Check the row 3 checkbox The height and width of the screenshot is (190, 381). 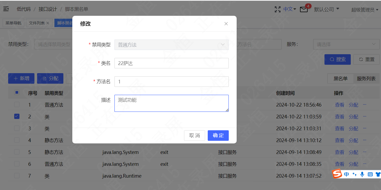coord(17,128)
